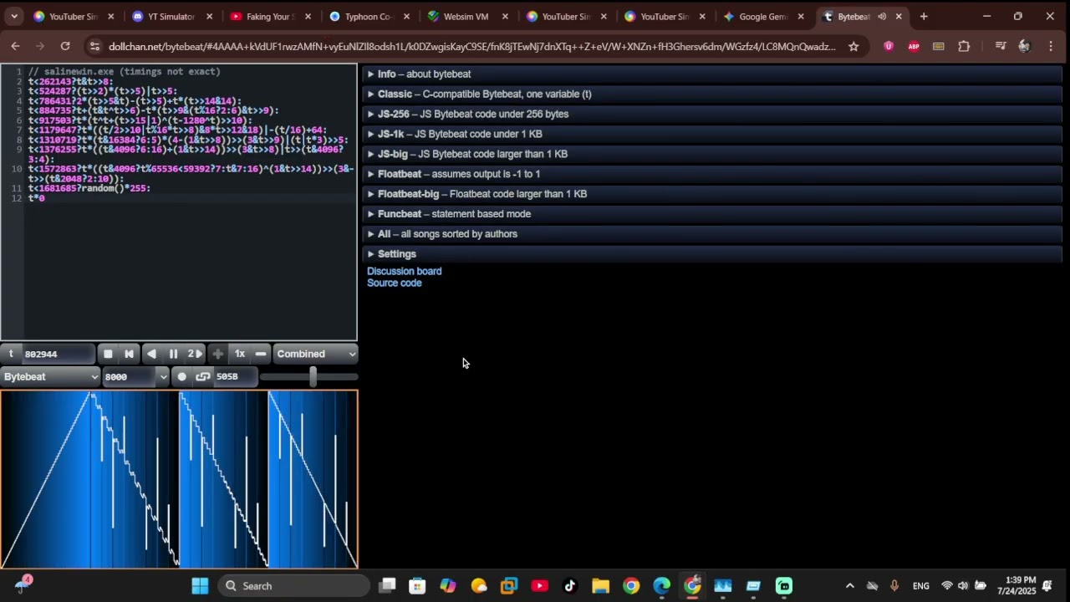Play forward at 2x speed
1070x602 pixels.
point(195,354)
